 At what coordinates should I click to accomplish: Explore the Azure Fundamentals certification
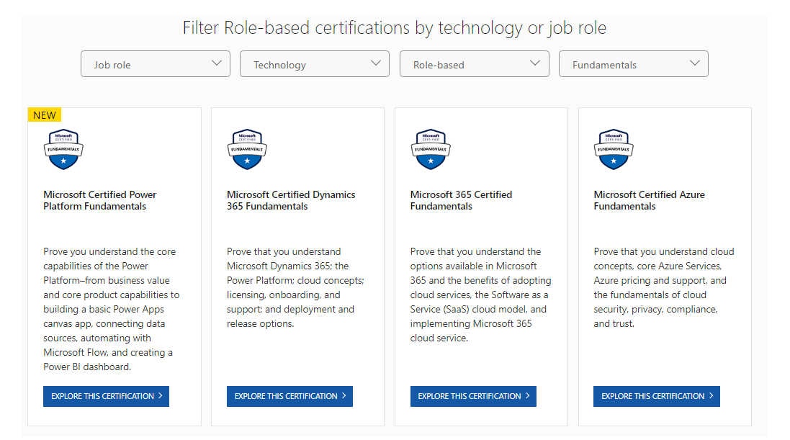pos(657,396)
